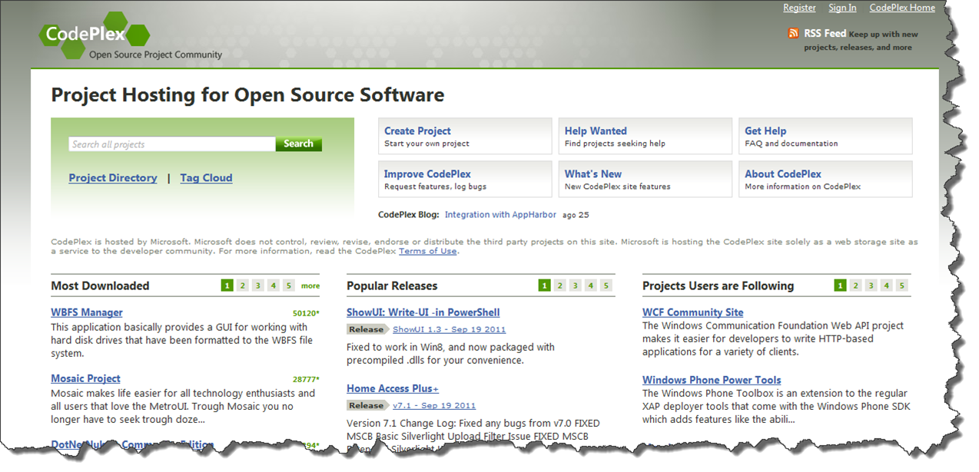This screenshot has height=472, width=979.
Task: Open the Terms of Use link
Action: [x=427, y=251]
